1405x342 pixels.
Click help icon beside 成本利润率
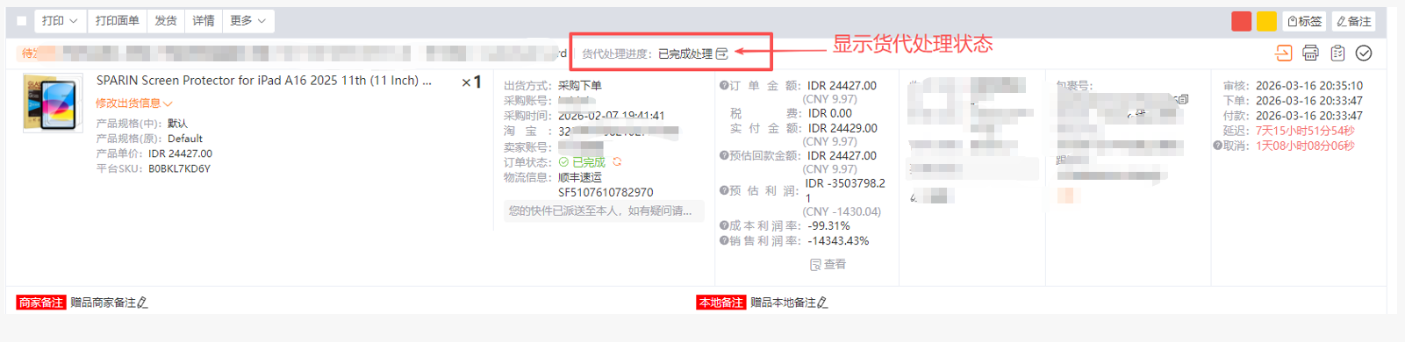pos(724,225)
